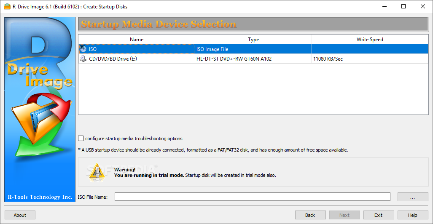Select the 'ISO Image File' type cell
433x224 pixels.
[x=253, y=49]
